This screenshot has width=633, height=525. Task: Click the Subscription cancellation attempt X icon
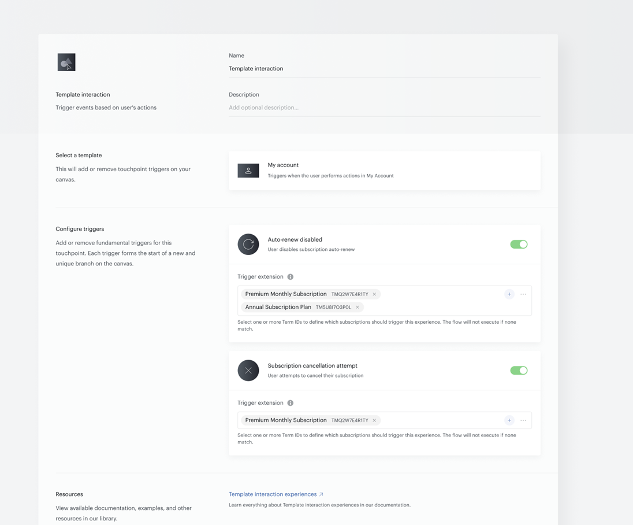pyautogui.click(x=248, y=370)
